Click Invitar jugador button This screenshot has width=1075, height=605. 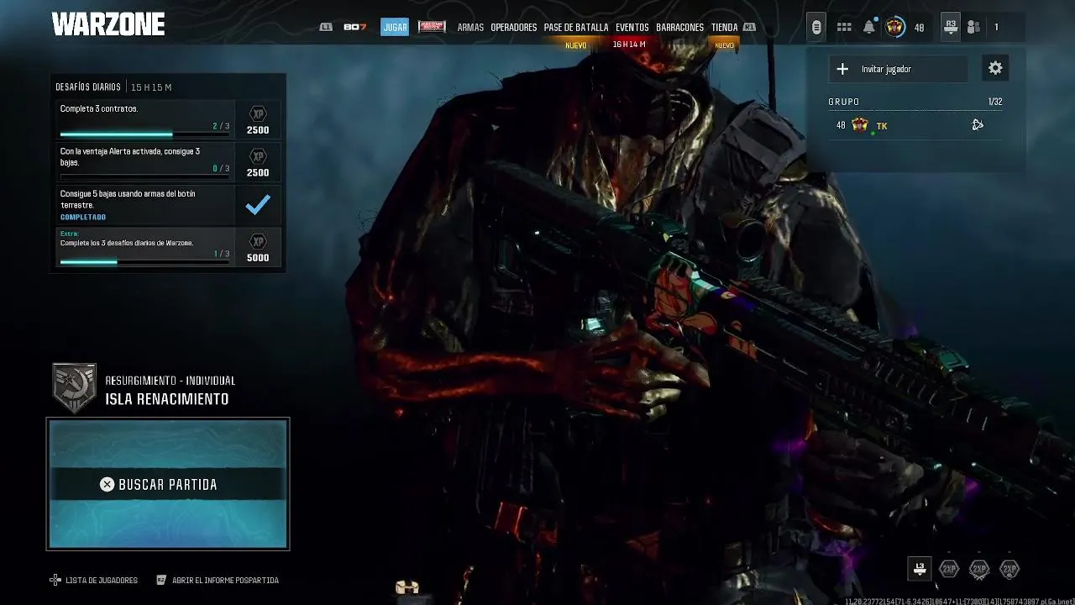coord(898,69)
